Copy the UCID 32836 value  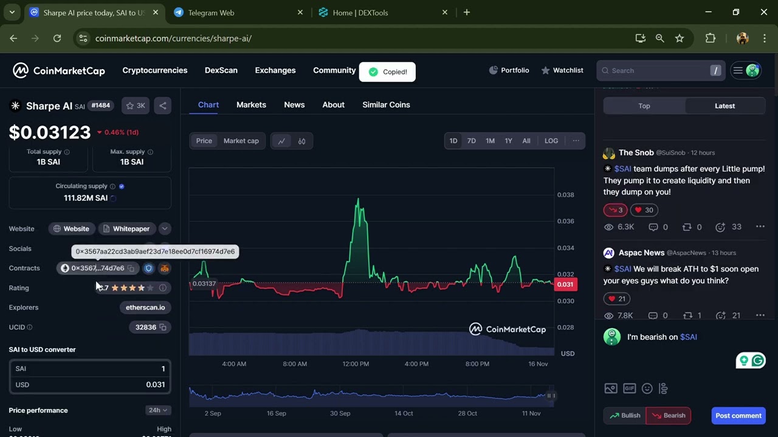tap(162, 327)
